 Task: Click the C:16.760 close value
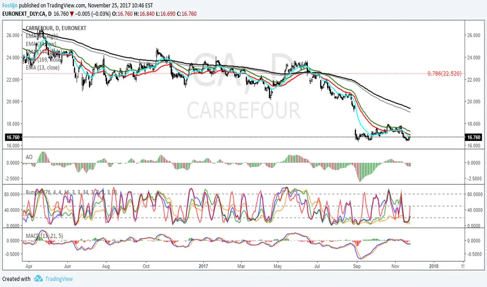coord(187,14)
